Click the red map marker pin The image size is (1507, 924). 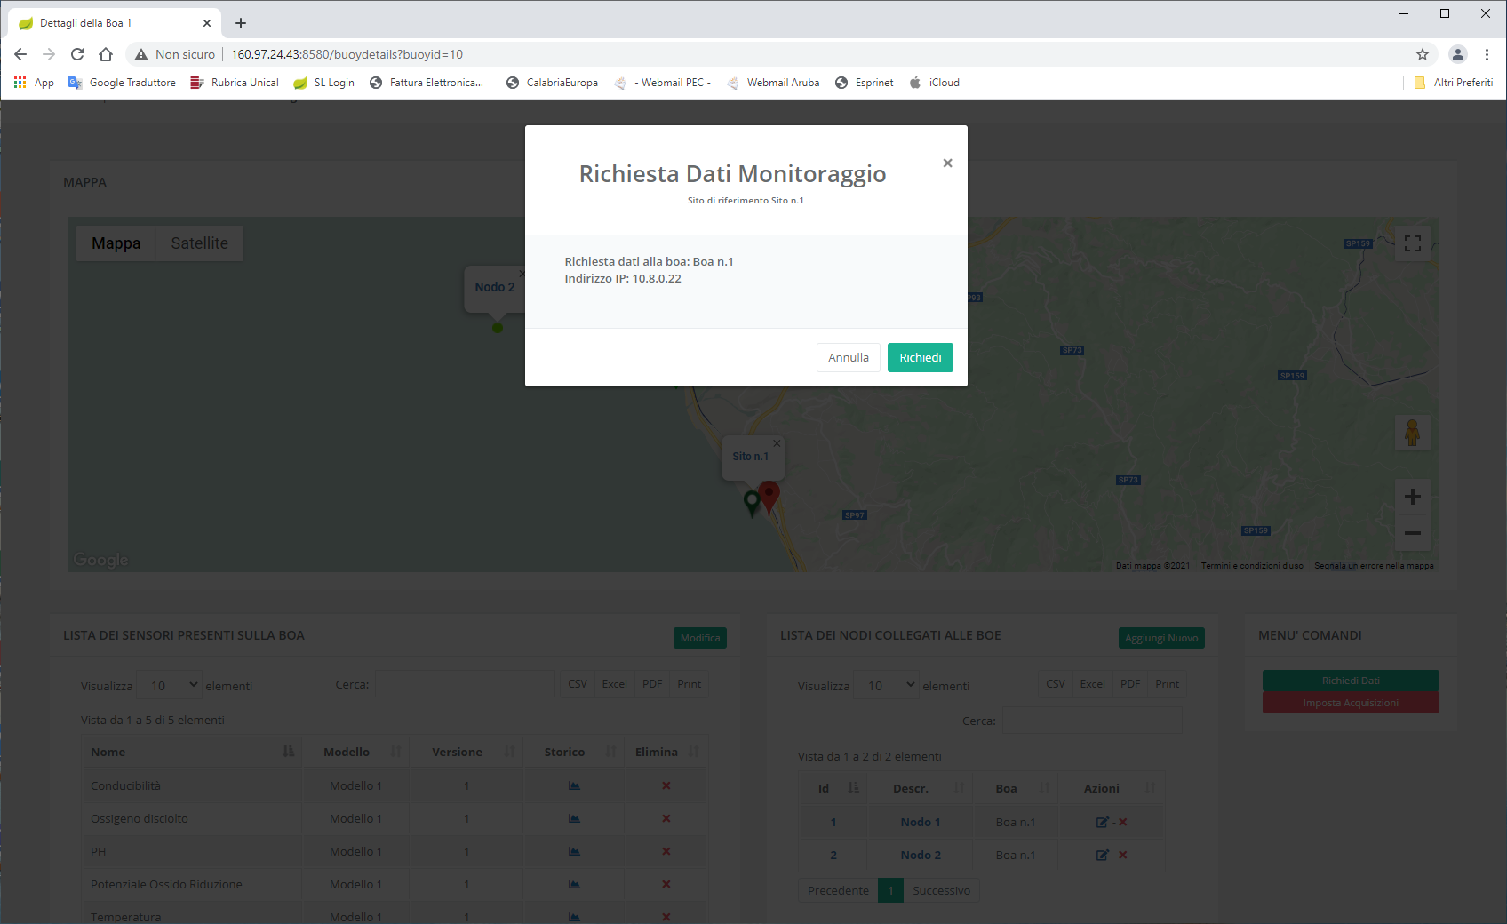pyautogui.click(x=769, y=495)
